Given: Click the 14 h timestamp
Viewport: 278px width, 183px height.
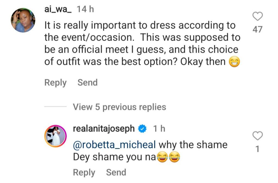Looking at the screenshot, I should pyautogui.click(x=85, y=10).
